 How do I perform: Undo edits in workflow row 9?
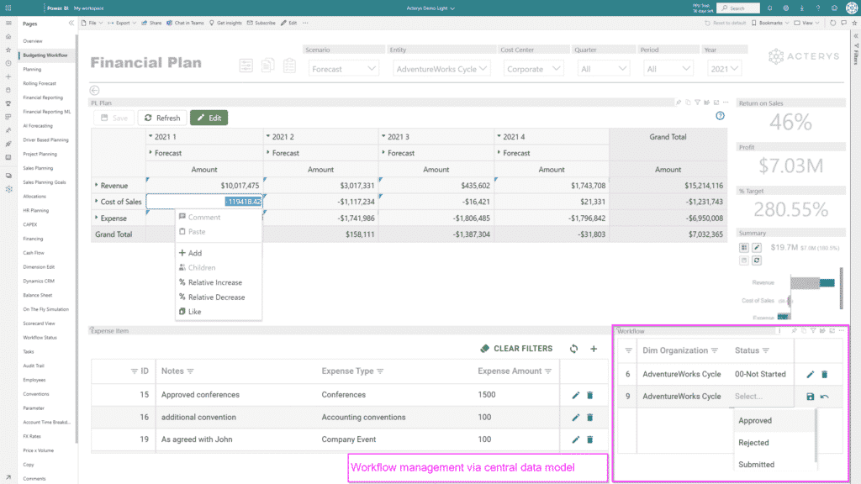point(824,397)
